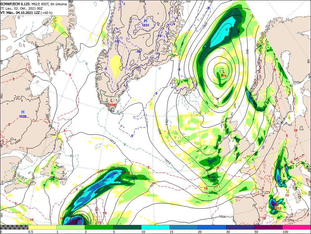Select the dark indigo 30–50 legend swatch
This screenshot has width=311, height=234.
point(240,227)
